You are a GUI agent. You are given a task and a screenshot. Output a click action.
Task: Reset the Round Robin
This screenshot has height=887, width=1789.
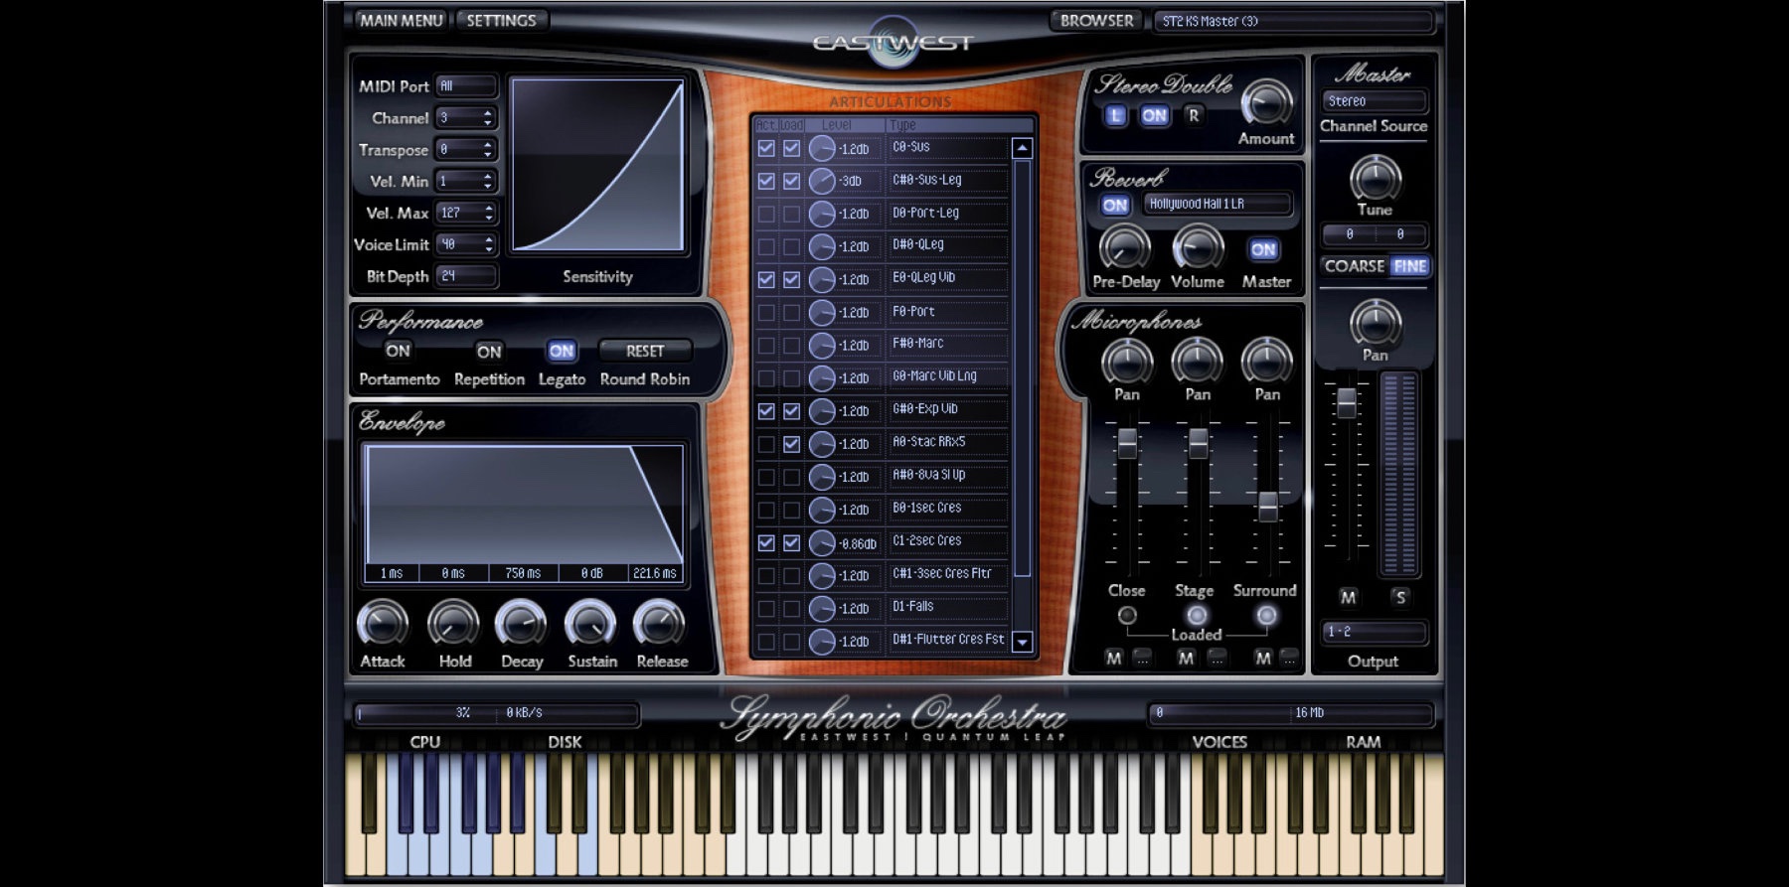pos(645,351)
